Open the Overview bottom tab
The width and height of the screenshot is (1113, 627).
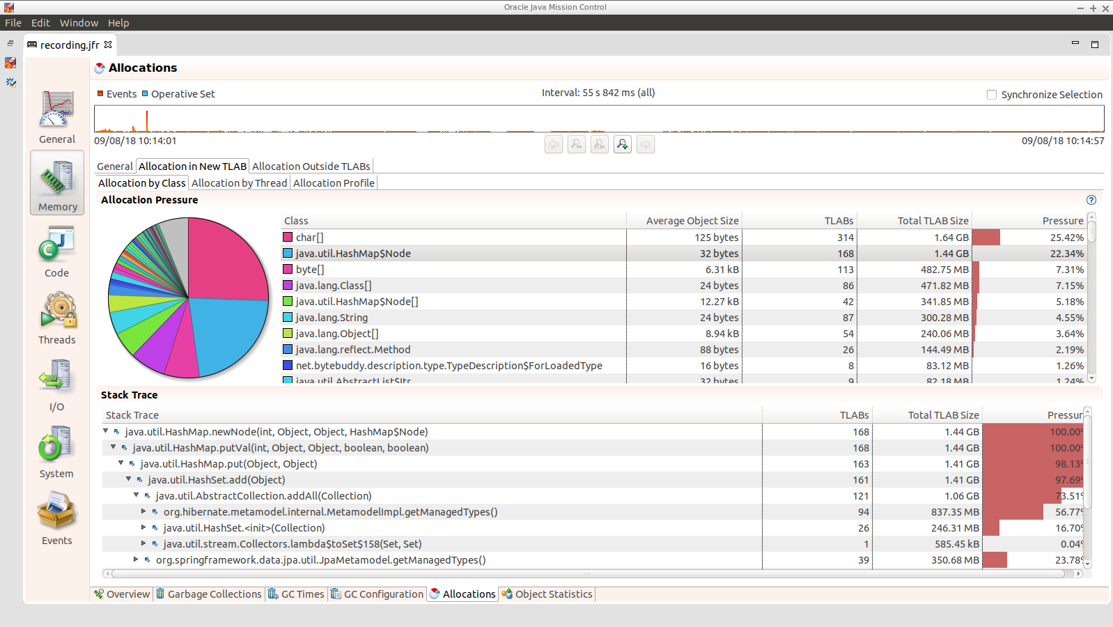122,594
